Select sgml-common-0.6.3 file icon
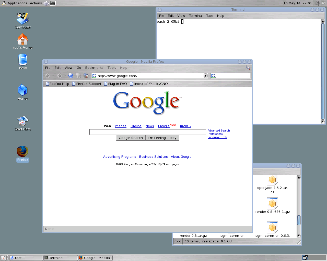Image resolution: width=327 pixels, height=261 pixels. point(273,229)
